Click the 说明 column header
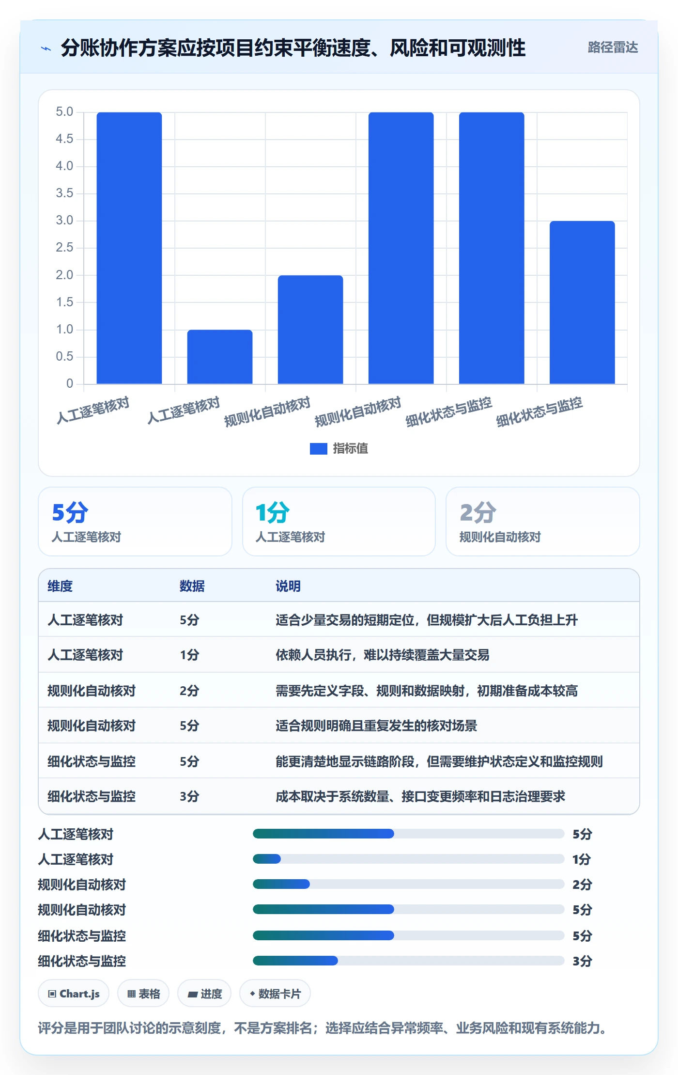The height and width of the screenshot is (1075, 678). pyautogui.click(x=288, y=586)
